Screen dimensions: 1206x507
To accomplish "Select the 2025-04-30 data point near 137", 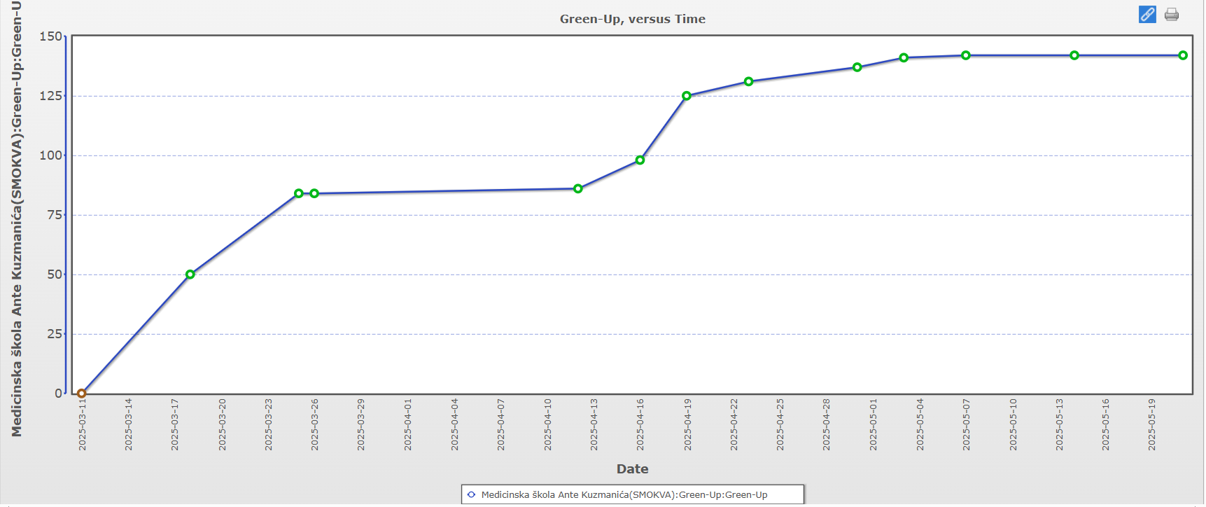I will point(857,67).
